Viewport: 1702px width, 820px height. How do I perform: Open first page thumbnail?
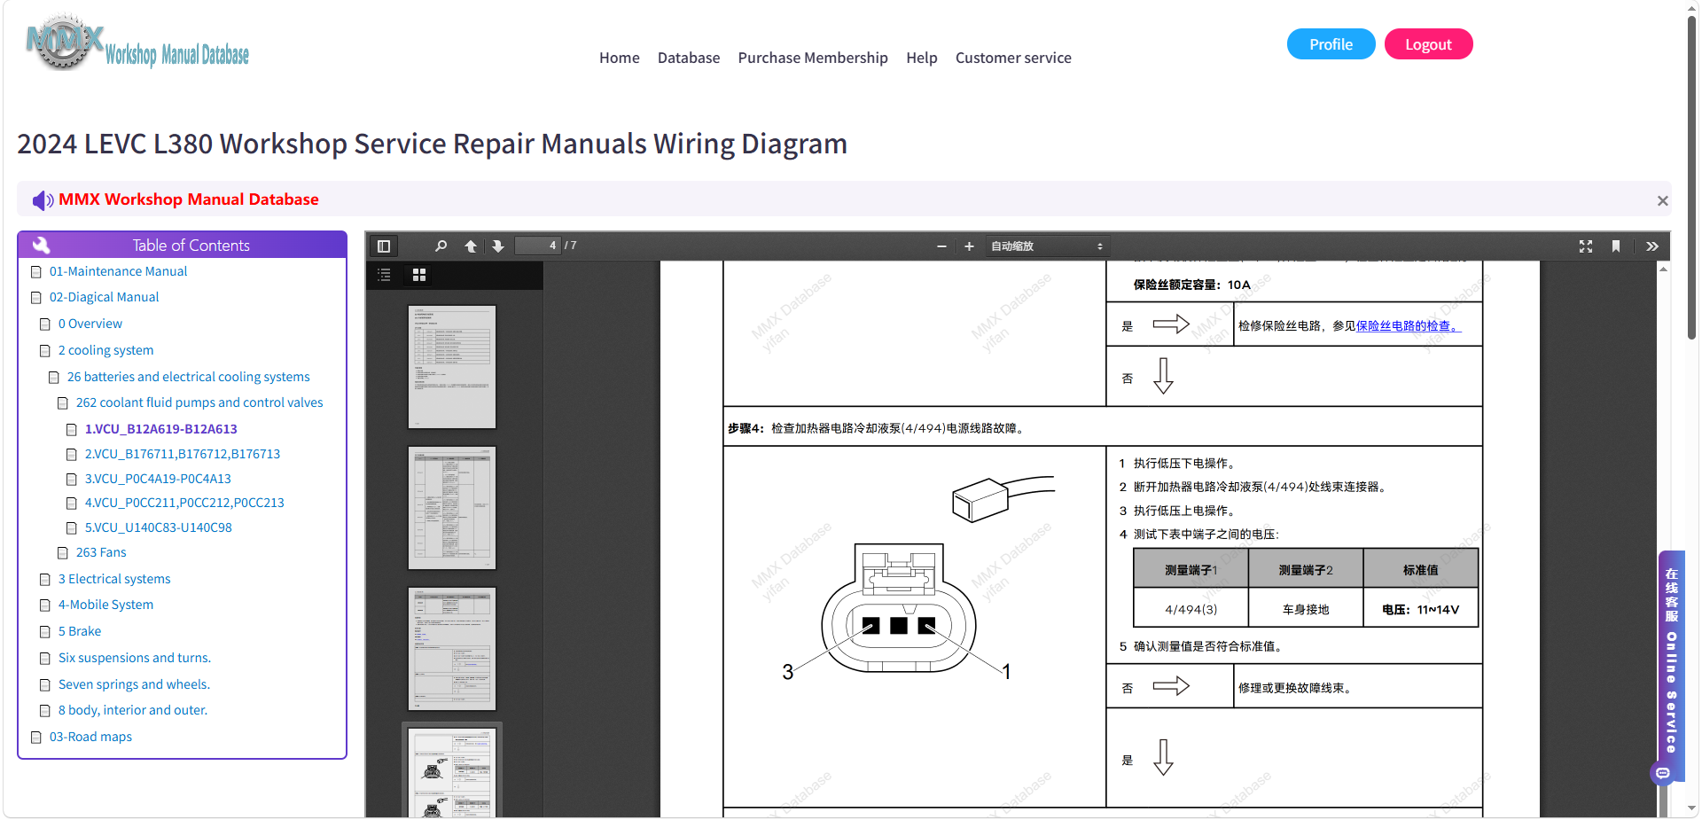[x=452, y=367]
